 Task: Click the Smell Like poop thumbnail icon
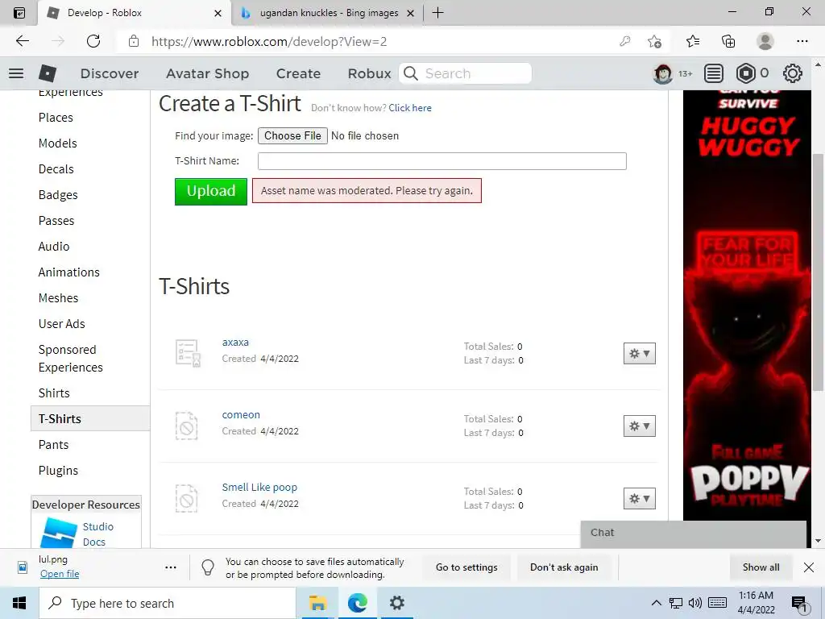point(186,498)
